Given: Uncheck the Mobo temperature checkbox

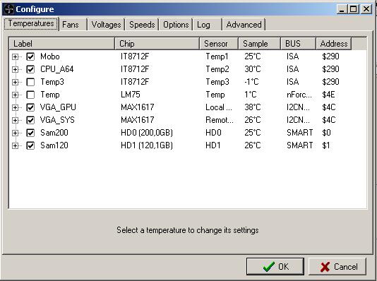Looking at the screenshot, I should coord(30,56).
